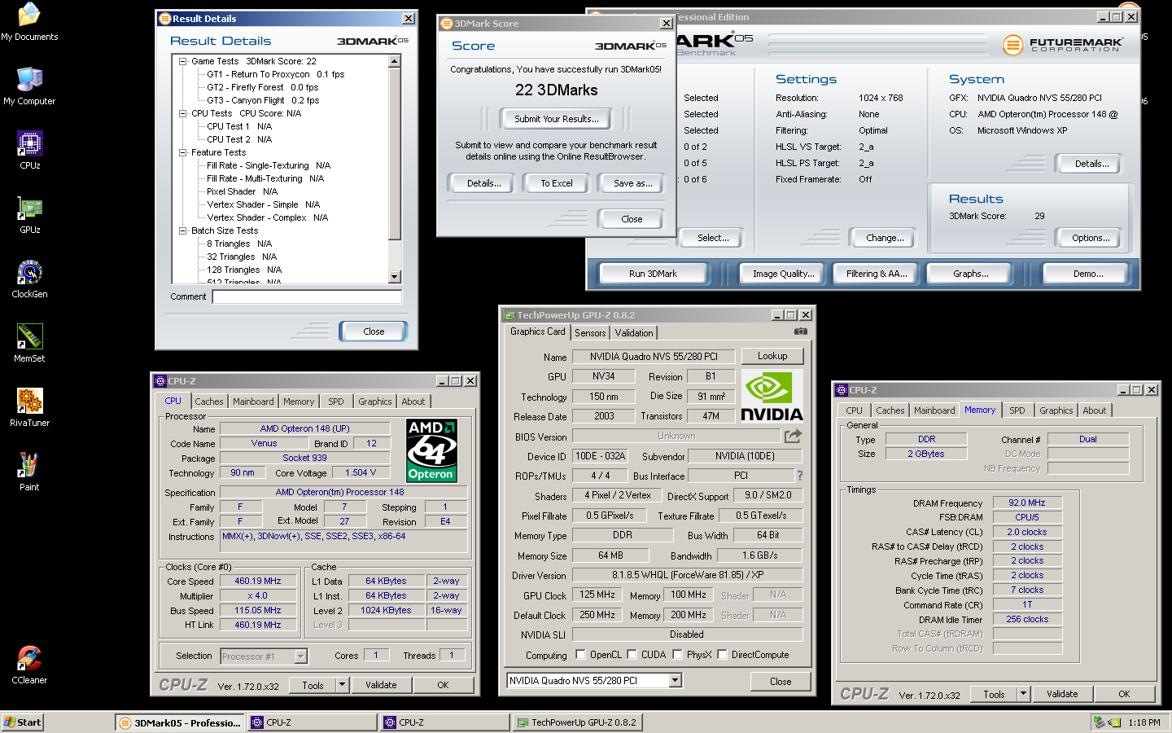
Task: Open the Paint desktop shortcut
Action: click(x=29, y=472)
